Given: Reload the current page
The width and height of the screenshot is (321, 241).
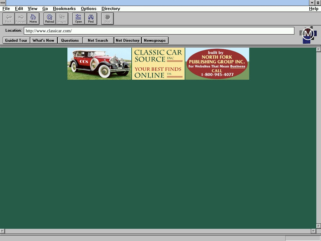Looking at the screenshot, I should point(50,19).
